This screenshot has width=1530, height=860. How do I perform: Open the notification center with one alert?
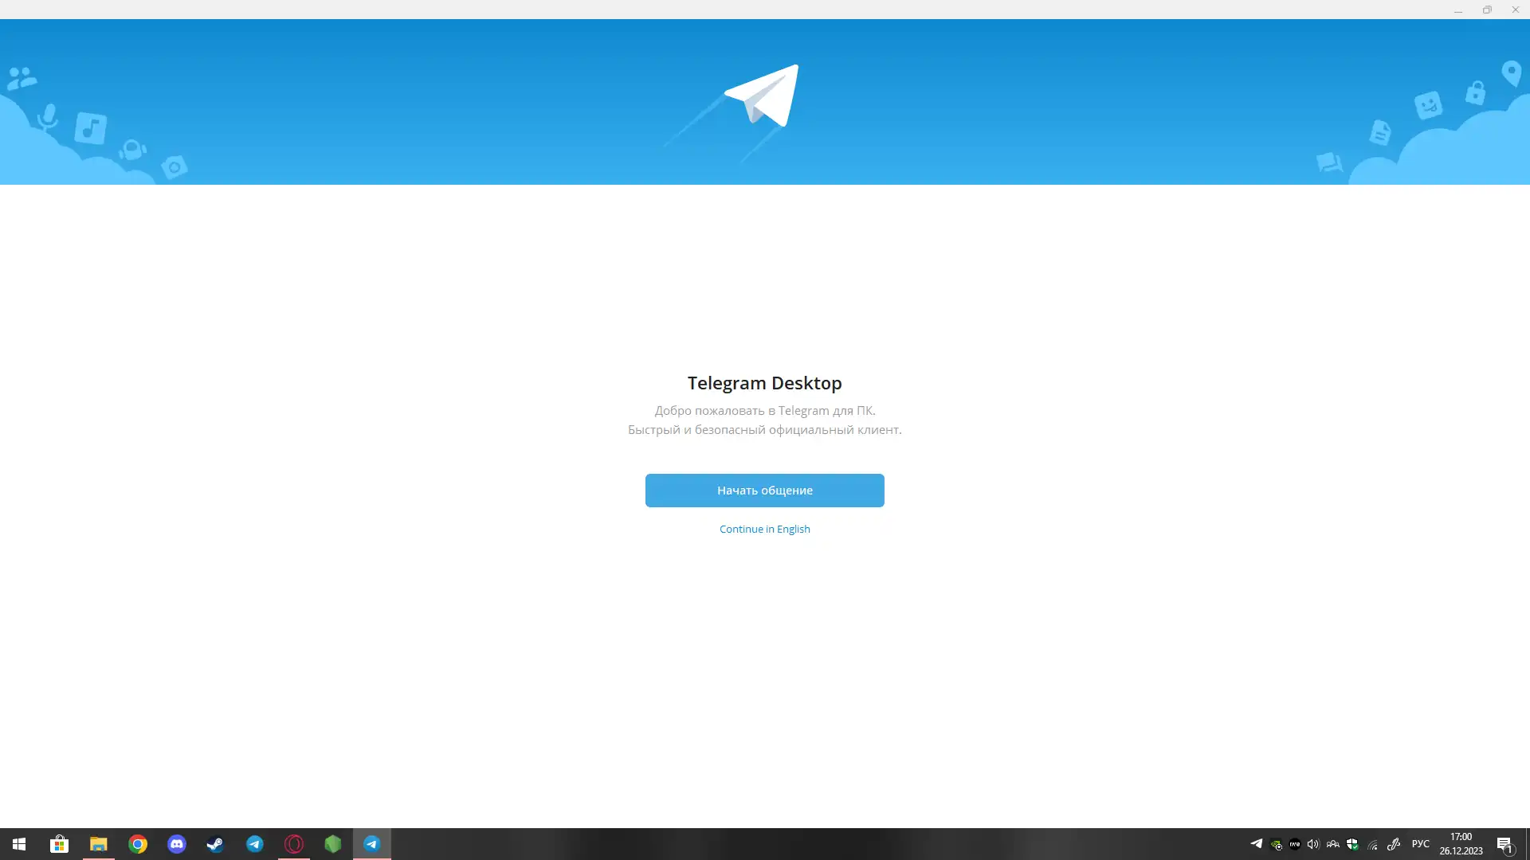[1504, 845]
